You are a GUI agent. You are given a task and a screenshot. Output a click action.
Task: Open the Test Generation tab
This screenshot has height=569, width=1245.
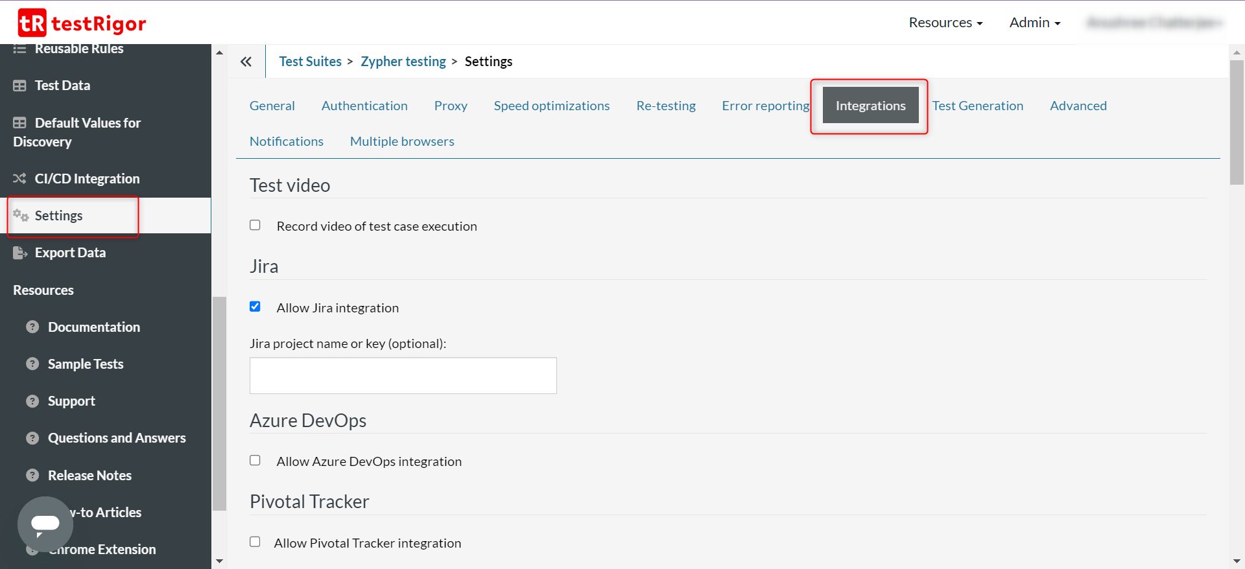tap(977, 106)
